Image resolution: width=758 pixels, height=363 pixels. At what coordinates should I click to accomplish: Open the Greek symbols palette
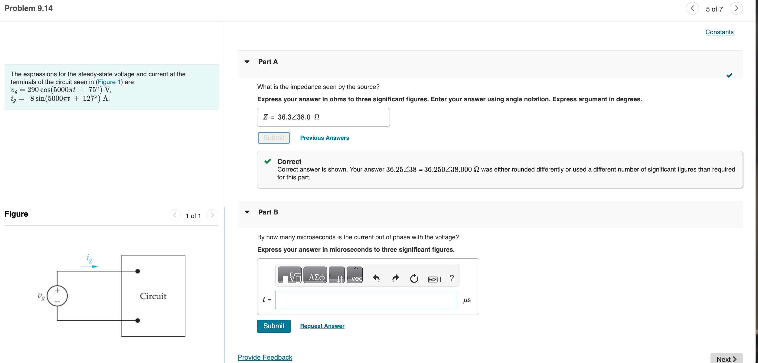[x=315, y=275]
